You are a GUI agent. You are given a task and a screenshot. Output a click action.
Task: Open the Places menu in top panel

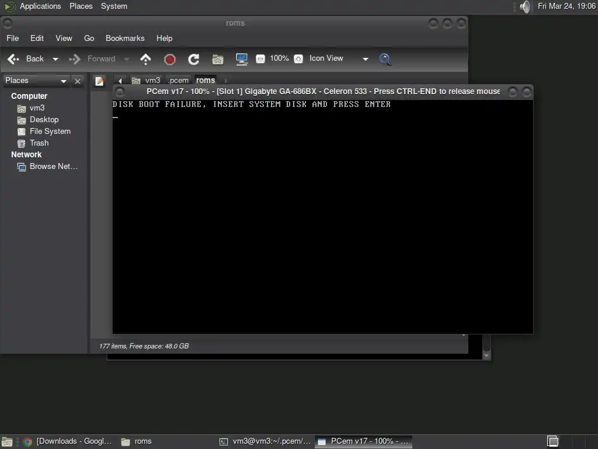[81, 6]
